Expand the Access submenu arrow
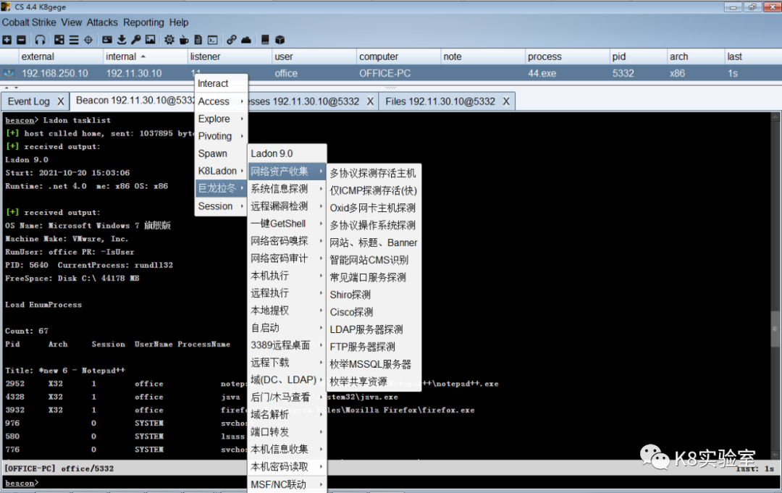This screenshot has width=782, height=493. pos(242,101)
